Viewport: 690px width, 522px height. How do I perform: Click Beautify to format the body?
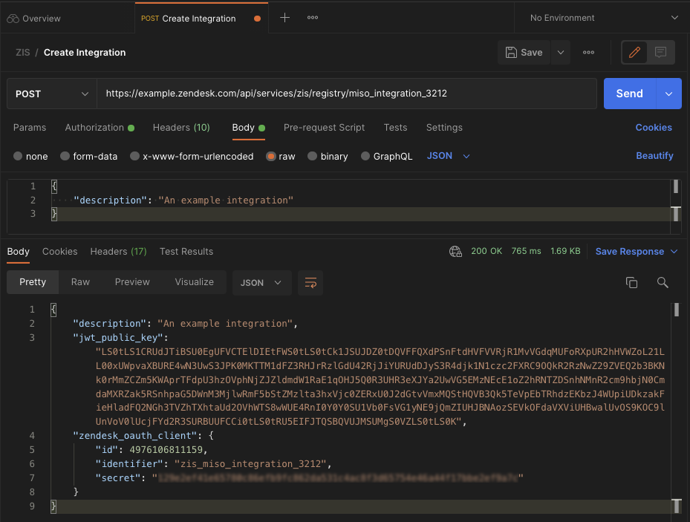(x=654, y=156)
